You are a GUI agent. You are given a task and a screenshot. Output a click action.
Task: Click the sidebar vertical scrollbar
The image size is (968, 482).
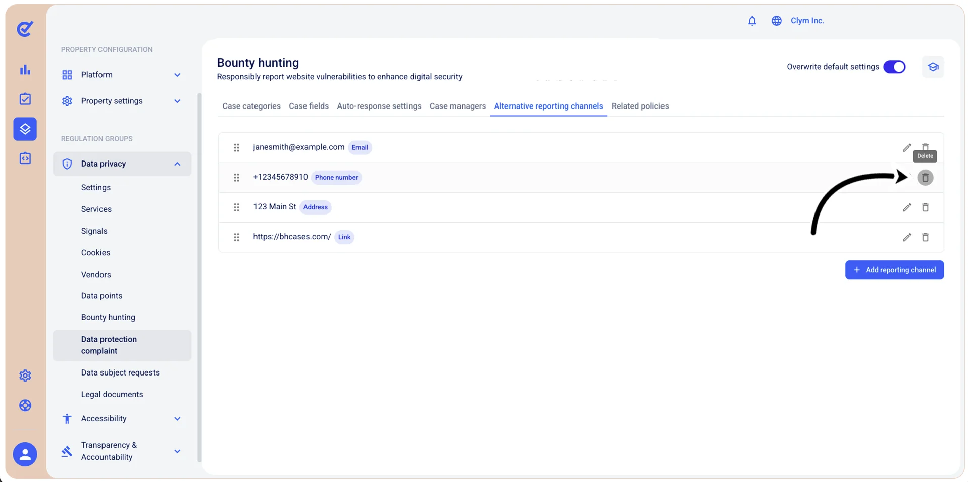199,278
